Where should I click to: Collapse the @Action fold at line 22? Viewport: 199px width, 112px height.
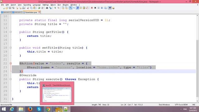click(11, 63)
